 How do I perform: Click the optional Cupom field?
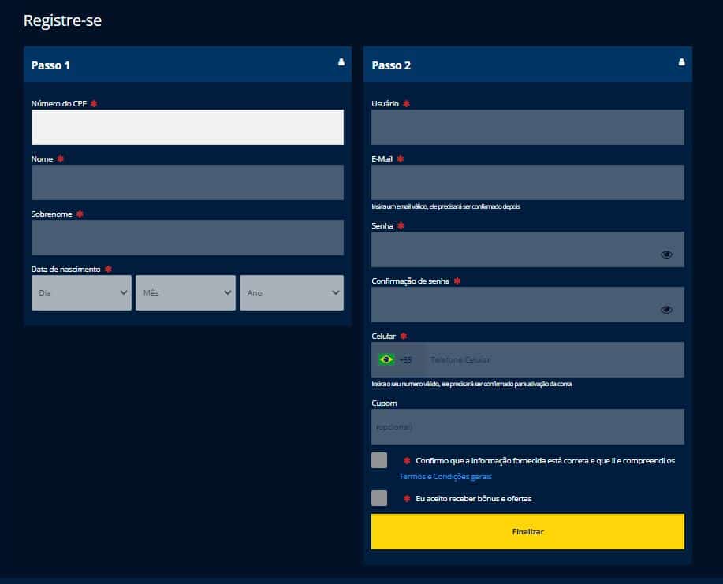coord(527,426)
